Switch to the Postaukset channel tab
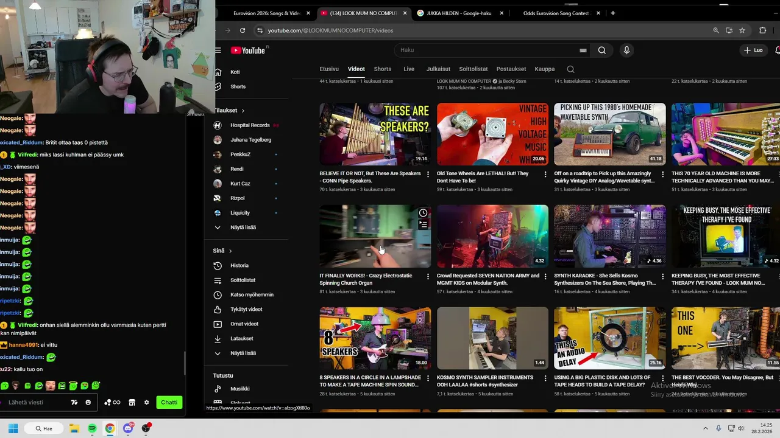Image resolution: width=780 pixels, height=438 pixels. (511, 69)
